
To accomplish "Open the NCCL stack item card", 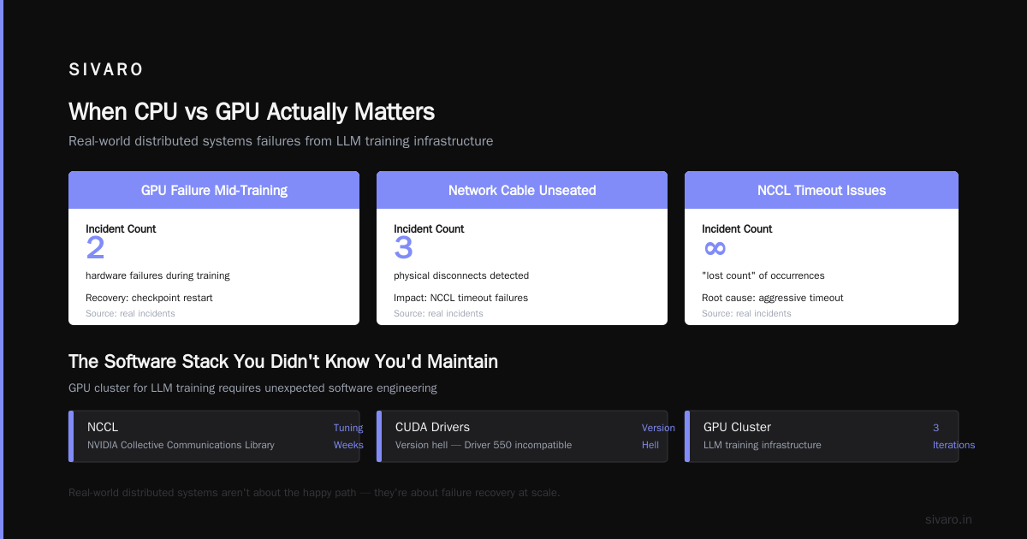I will pyautogui.click(x=214, y=436).
